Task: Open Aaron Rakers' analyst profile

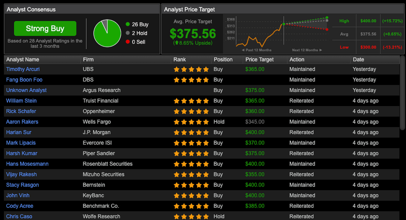Action: click(x=22, y=122)
